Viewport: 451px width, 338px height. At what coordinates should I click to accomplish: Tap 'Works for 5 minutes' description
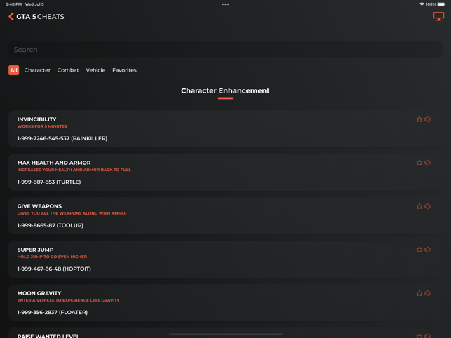[42, 126]
